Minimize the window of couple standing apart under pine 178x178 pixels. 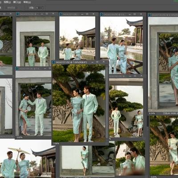(130, 76)
